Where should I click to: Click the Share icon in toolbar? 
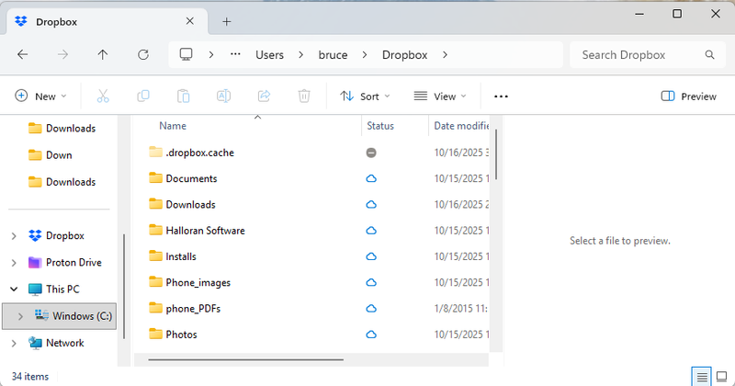[264, 96]
